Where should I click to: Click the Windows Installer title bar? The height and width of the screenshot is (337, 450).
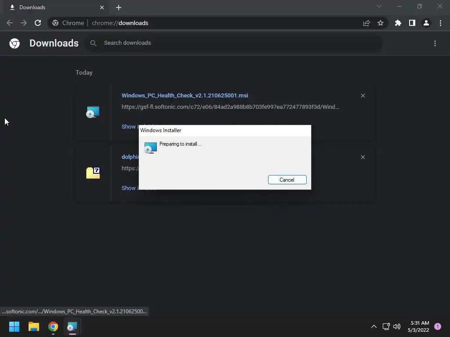225,130
